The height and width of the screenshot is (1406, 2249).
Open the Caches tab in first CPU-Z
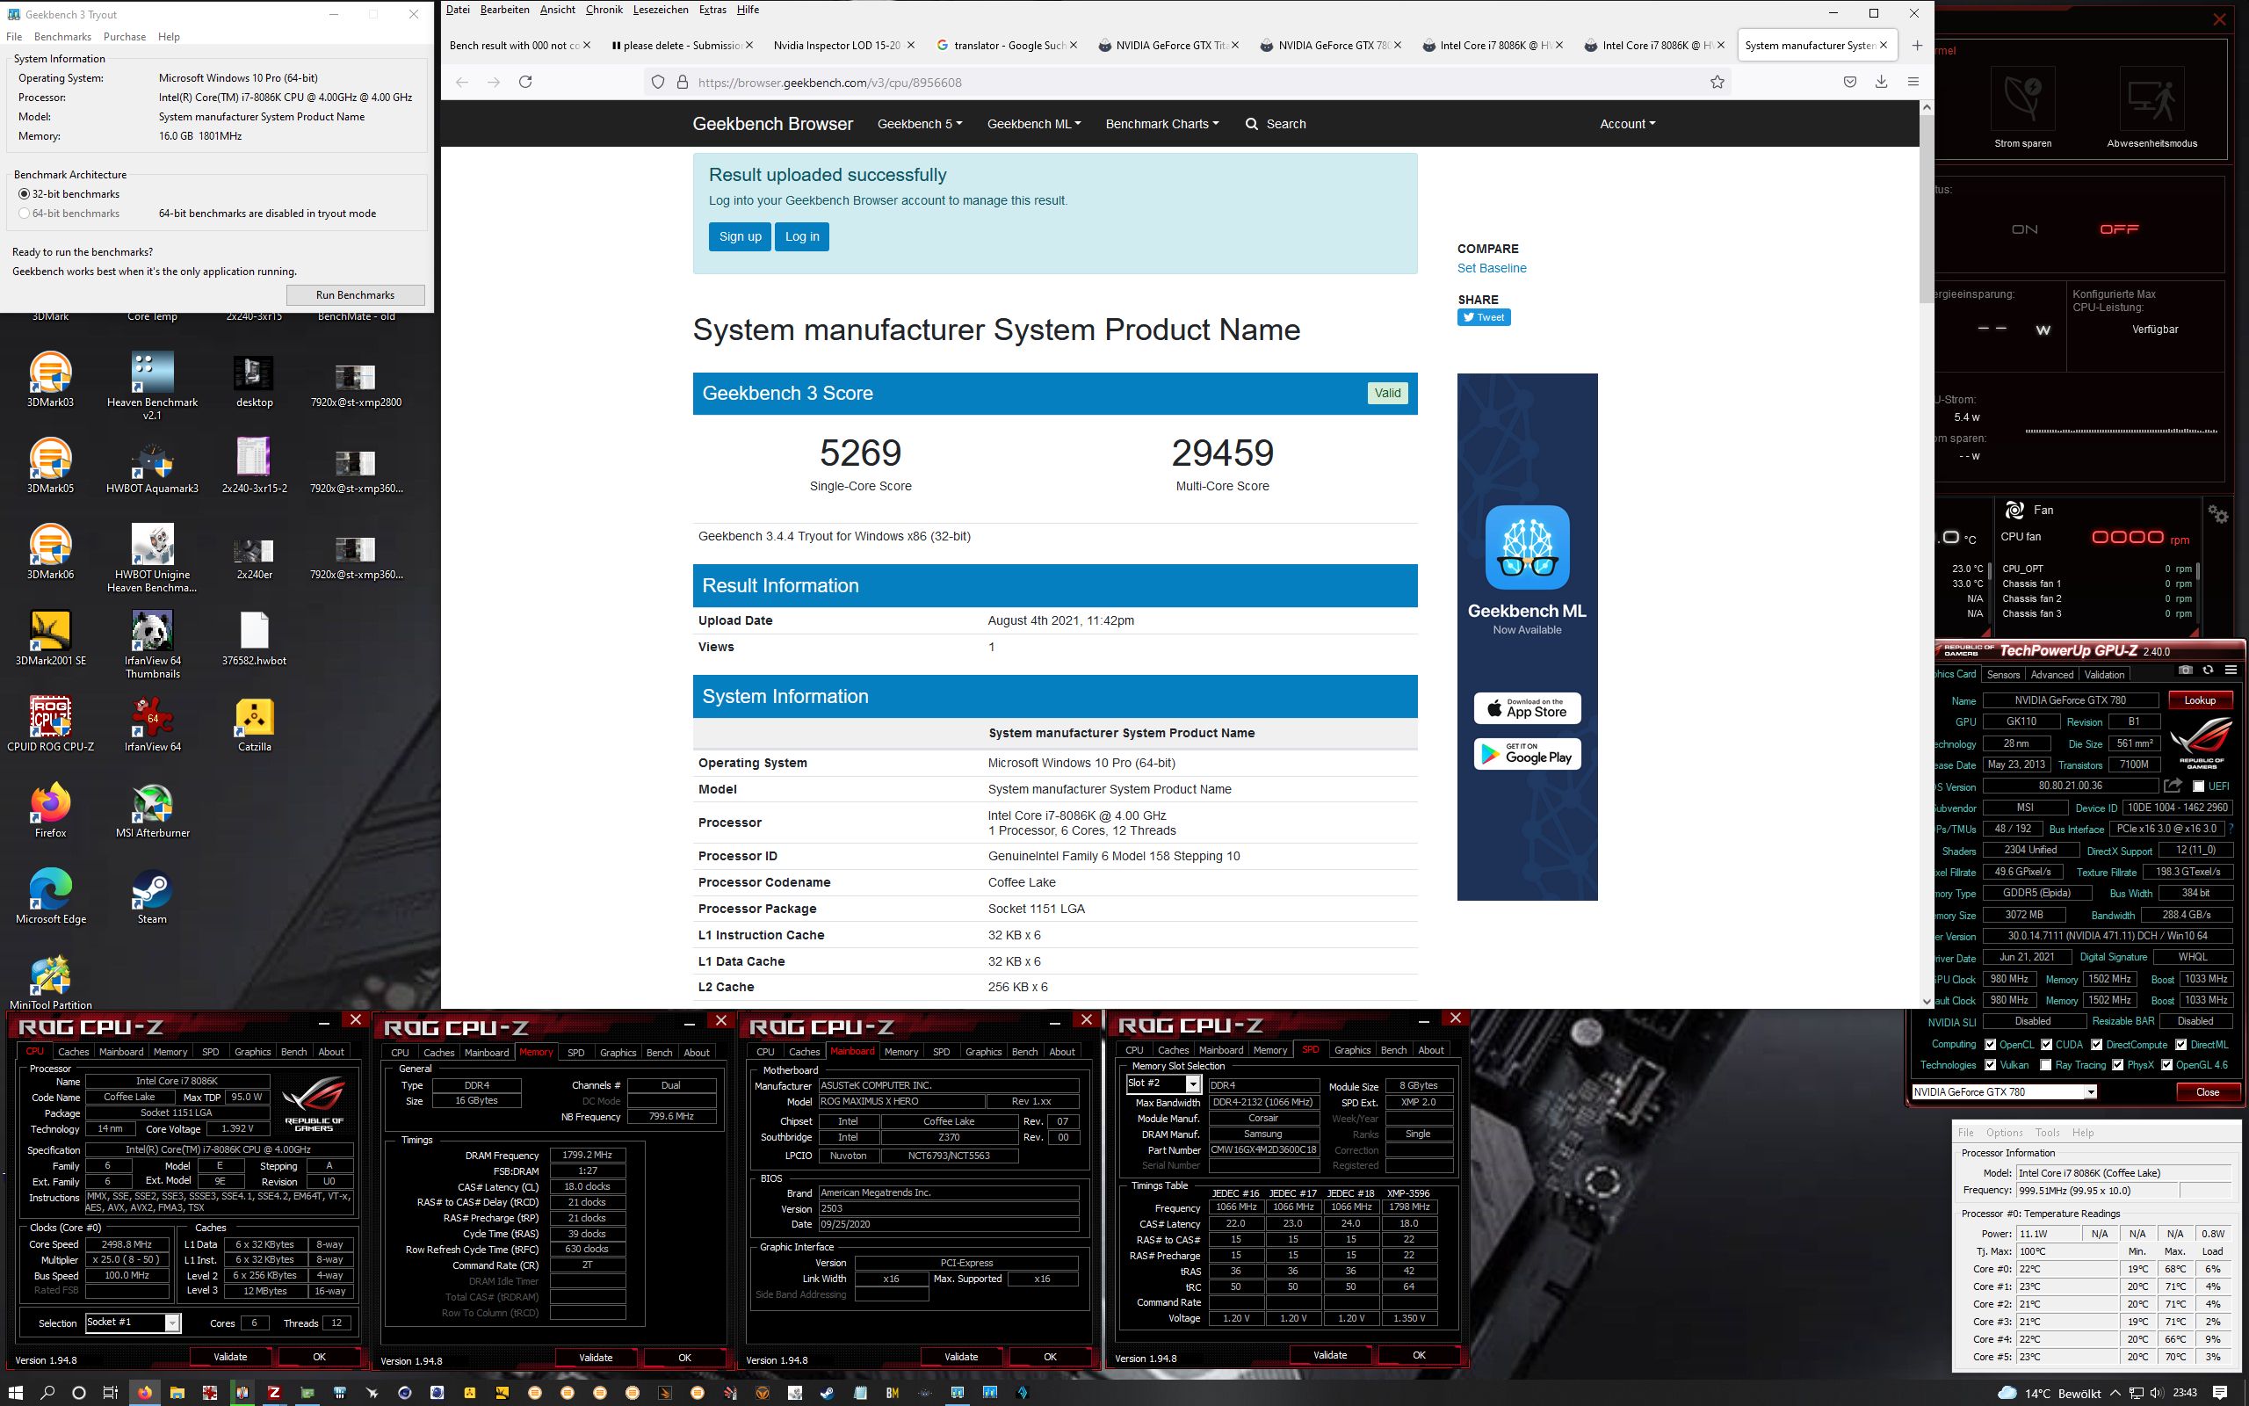(73, 1052)
